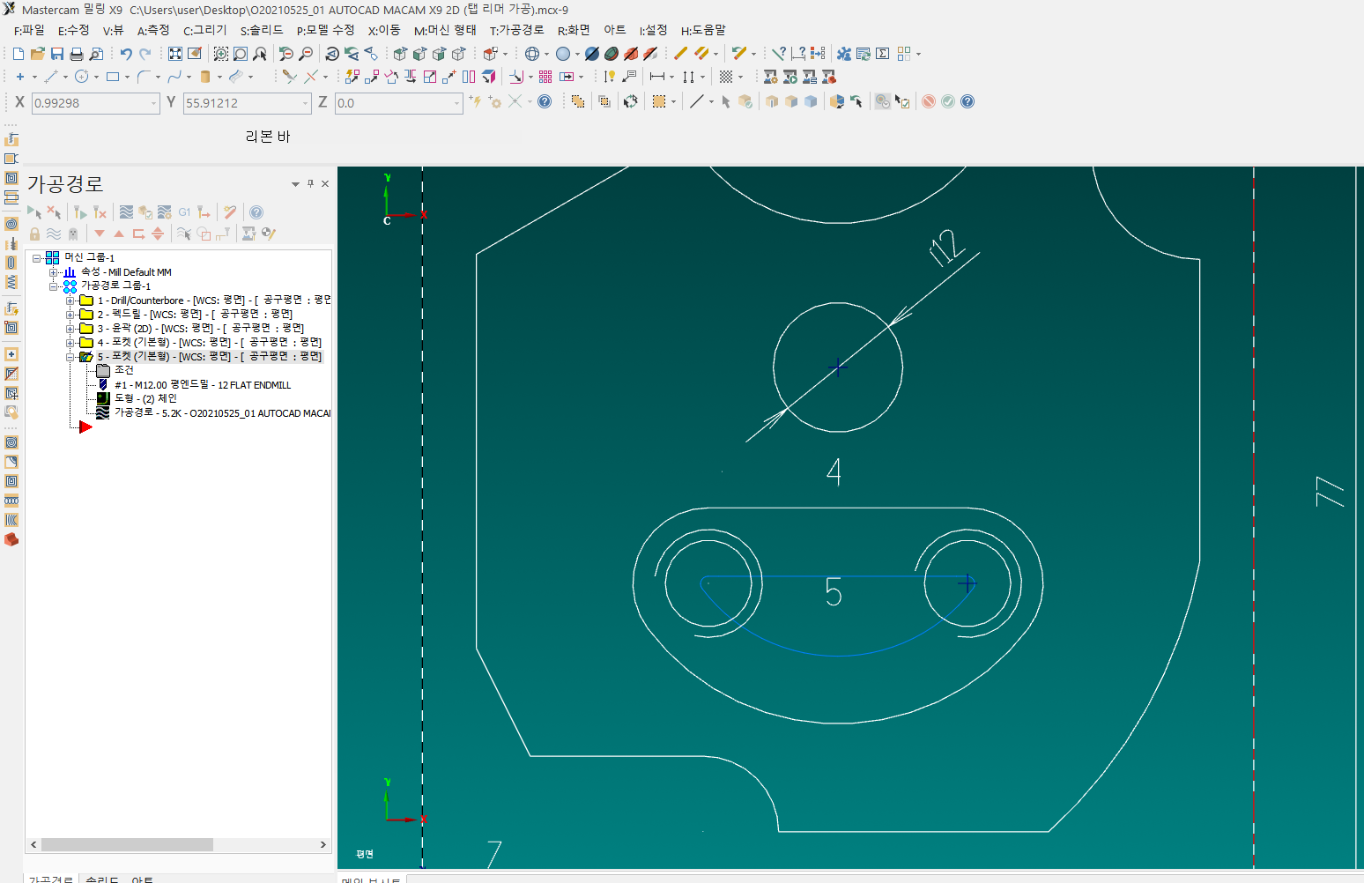This screenshot has height=883, width=1364.
Task: Click the red cancel circle icon in the selection bar
Action: click(929, 101)
